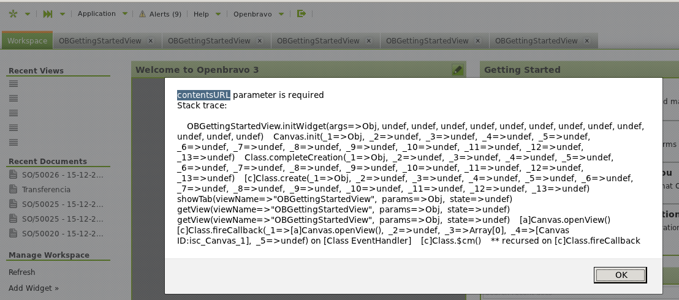The height and width of the screenshot is (300, 679).
Task: Expand the Application menu arrow
Action: tap(125, 14)
